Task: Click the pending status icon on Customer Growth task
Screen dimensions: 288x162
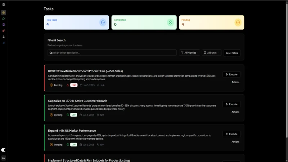Action: pyautogui.click(x=51, y=115)
